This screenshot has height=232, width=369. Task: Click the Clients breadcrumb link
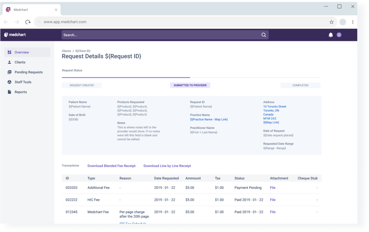coord(66,51)
